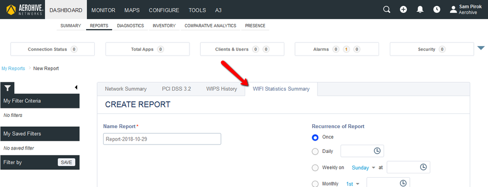The width and height of the screenshot is (488, 187).
Task: Click the My Saved Filters header
Action: pyautogui.click(x=40, y=133)
